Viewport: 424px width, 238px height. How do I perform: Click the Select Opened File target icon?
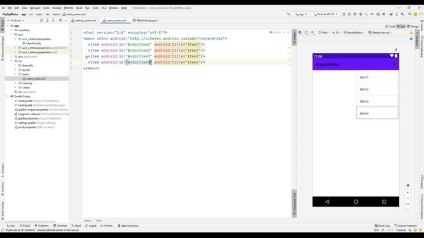point(41,20)
